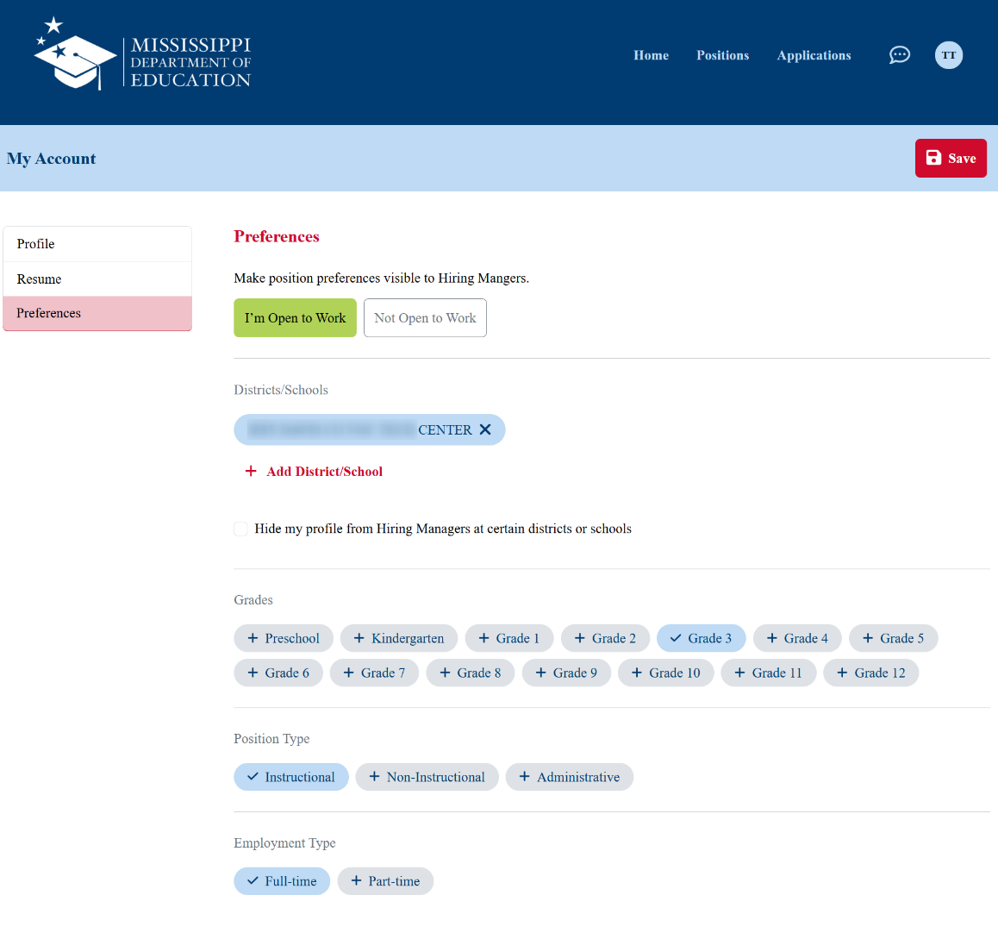This screenshot has width=998, height=939.
Task: Unselect the Instructional position type
Action: coord(290,777)
